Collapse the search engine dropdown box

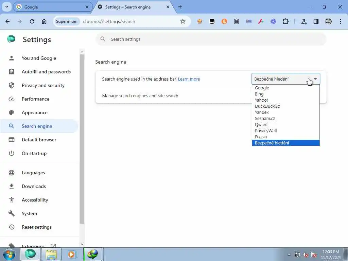pos(285,79)
